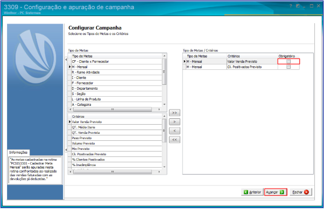
Task: Select D - Departamento meta type
Action: tap(117, 88)
